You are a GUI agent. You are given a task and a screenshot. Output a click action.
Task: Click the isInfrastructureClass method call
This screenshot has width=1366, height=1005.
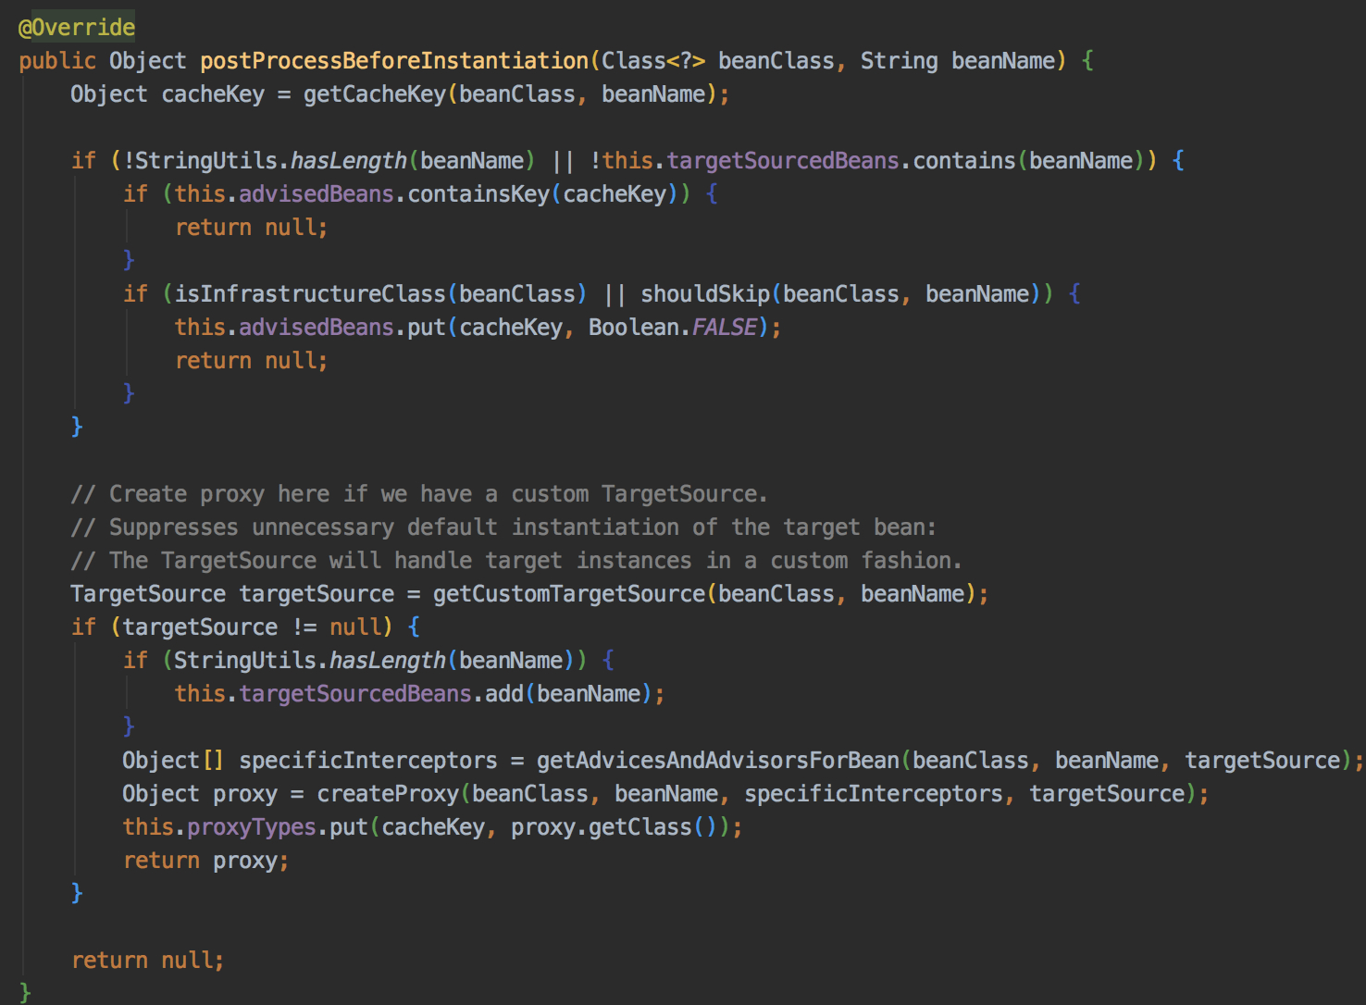pyautogui.click(x=310, y=294)
